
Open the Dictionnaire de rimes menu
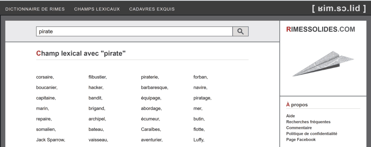tap(35, 9)
